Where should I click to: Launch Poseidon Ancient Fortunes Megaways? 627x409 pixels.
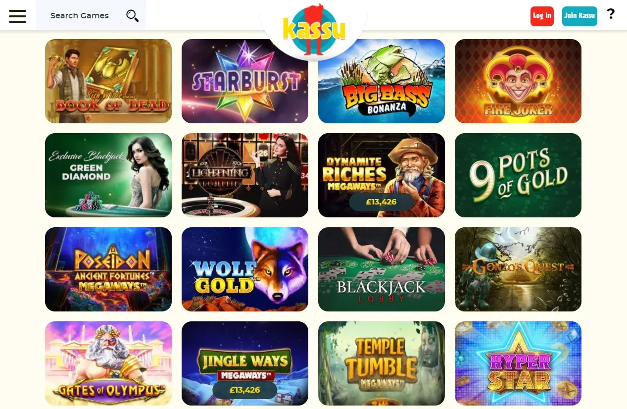point(108,269)
